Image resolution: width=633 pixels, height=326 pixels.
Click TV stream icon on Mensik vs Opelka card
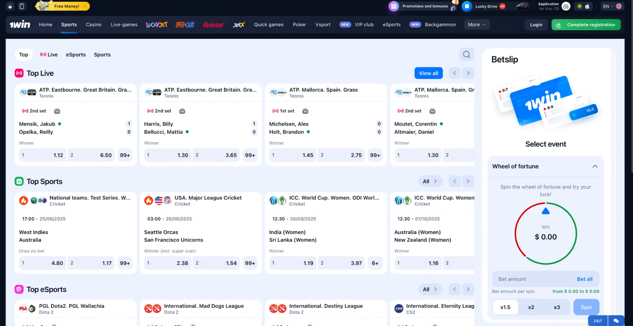[x=57, y=111]
